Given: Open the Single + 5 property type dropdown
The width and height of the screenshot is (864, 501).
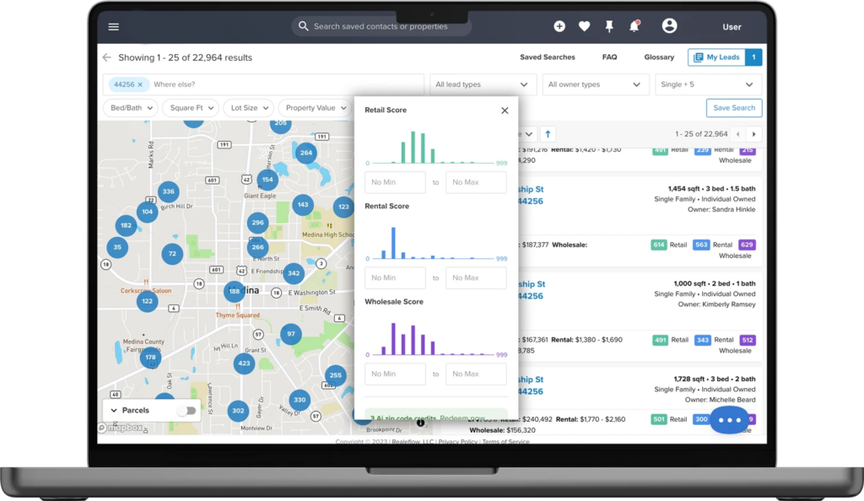Looking at the screenshot, I should tap(708, 84).
